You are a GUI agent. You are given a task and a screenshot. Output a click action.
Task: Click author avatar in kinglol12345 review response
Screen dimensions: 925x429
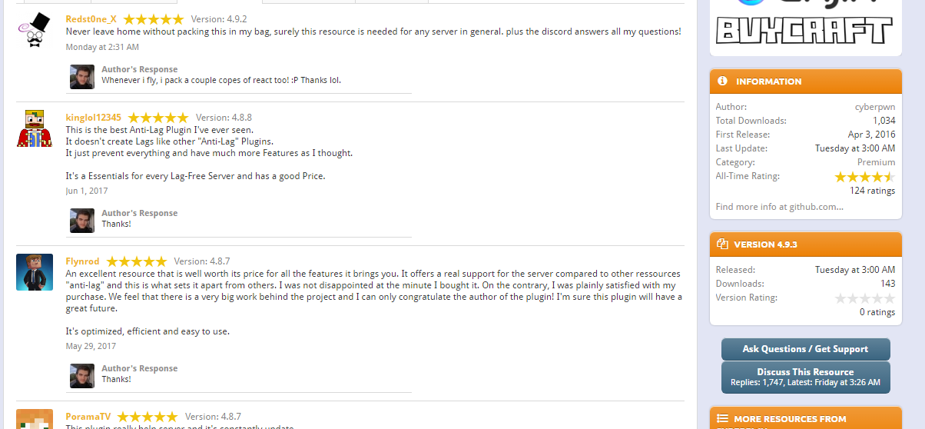(x=82, y=221)
